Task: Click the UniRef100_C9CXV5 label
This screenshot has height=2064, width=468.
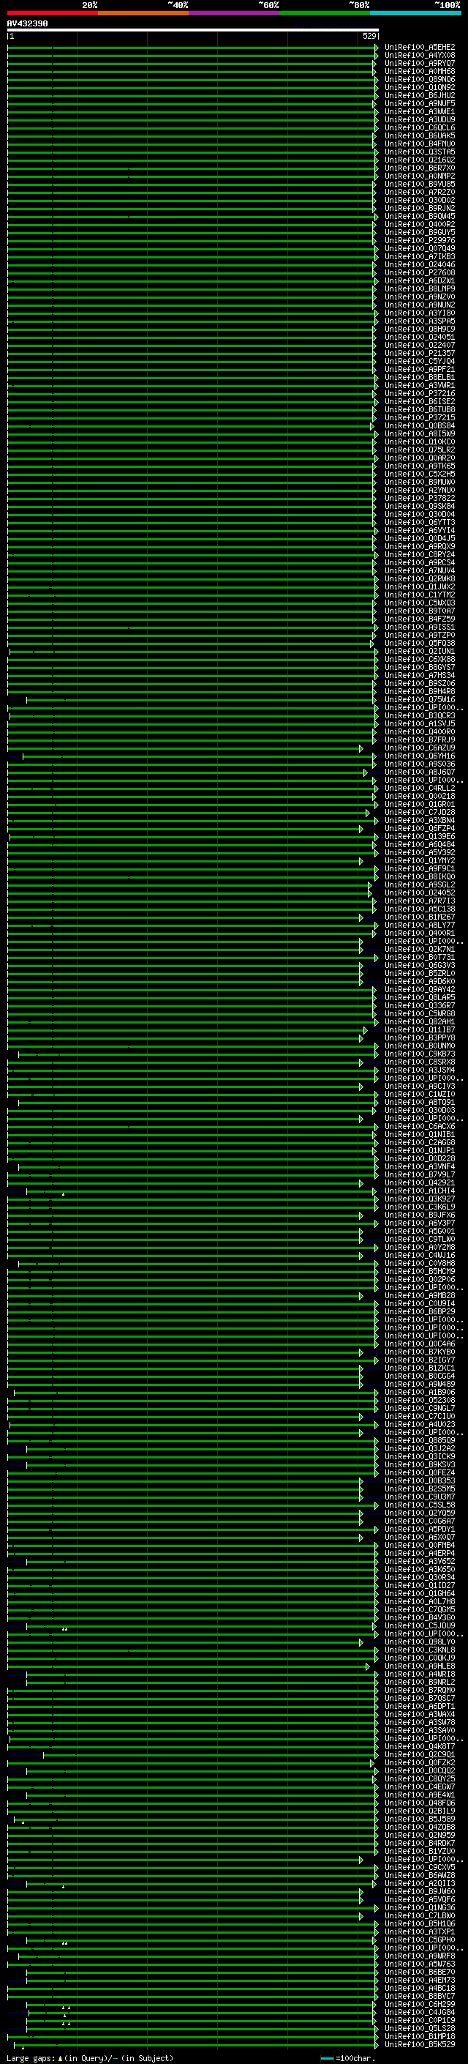Action: pyautogui.click(x=420, y=1867)
